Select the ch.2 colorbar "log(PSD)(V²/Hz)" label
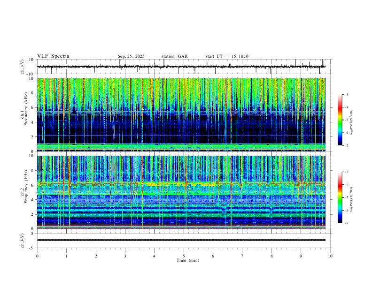Viewport: 372px width, 287px height. pos(351,199)
